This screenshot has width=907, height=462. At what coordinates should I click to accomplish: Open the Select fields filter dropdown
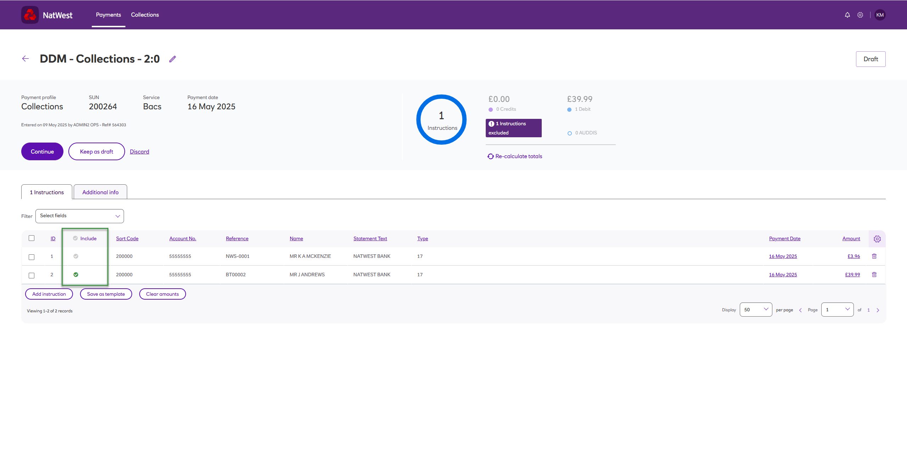point(80,216)
